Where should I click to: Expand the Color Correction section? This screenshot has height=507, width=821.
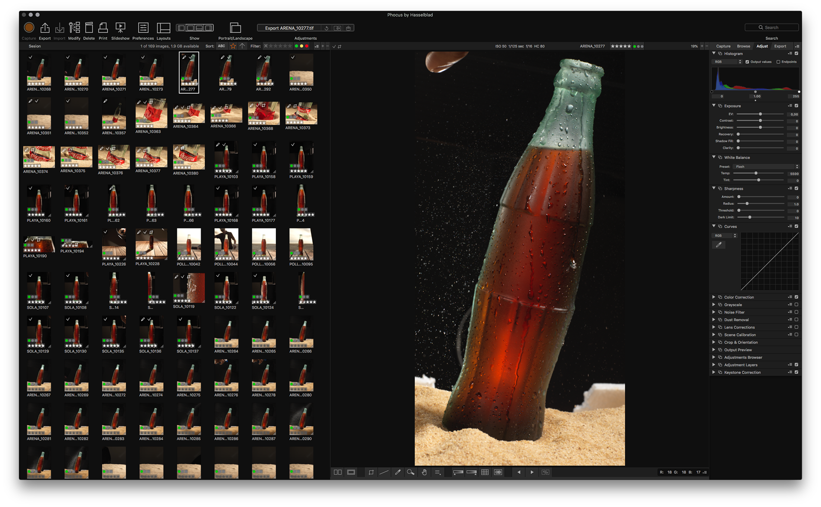tap(714, 297)
